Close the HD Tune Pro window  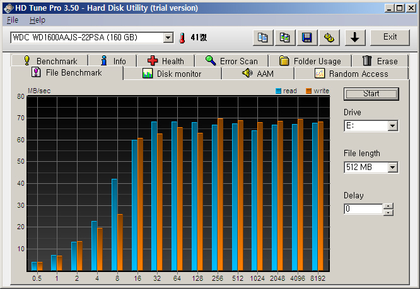(x=411, y=8)
